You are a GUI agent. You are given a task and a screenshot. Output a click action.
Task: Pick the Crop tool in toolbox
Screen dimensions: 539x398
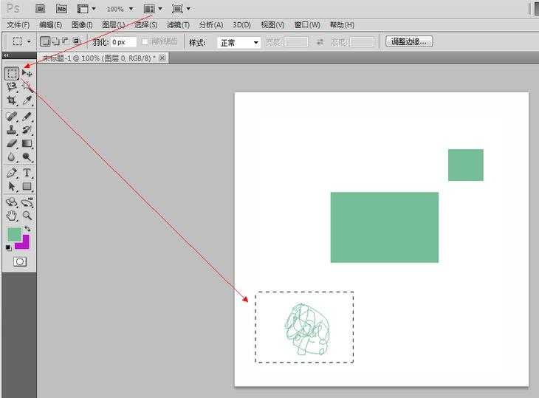coord(12,100)
